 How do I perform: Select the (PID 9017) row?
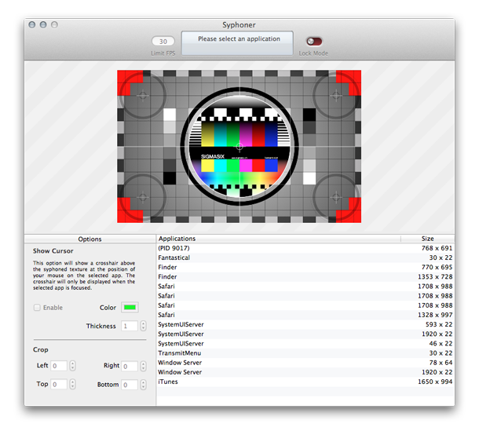click(x=305, y=248)
